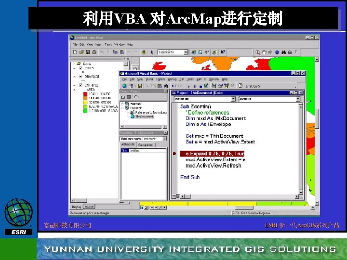Viewport: 347px width, 260px height.
Task: Click the Find binoculars icon in ArcMap tools toolbar
Action: coord(283,52)
